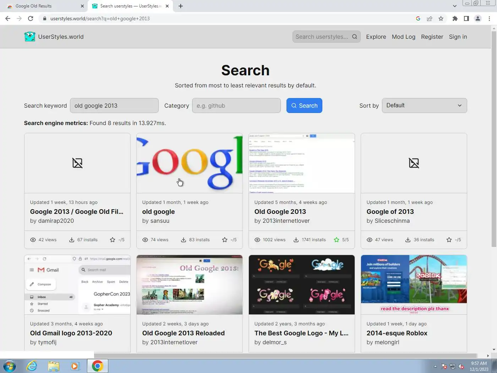Open Internet Explorer from the taskbar
This screenshot has height=373, width=497.
[32, 366]
